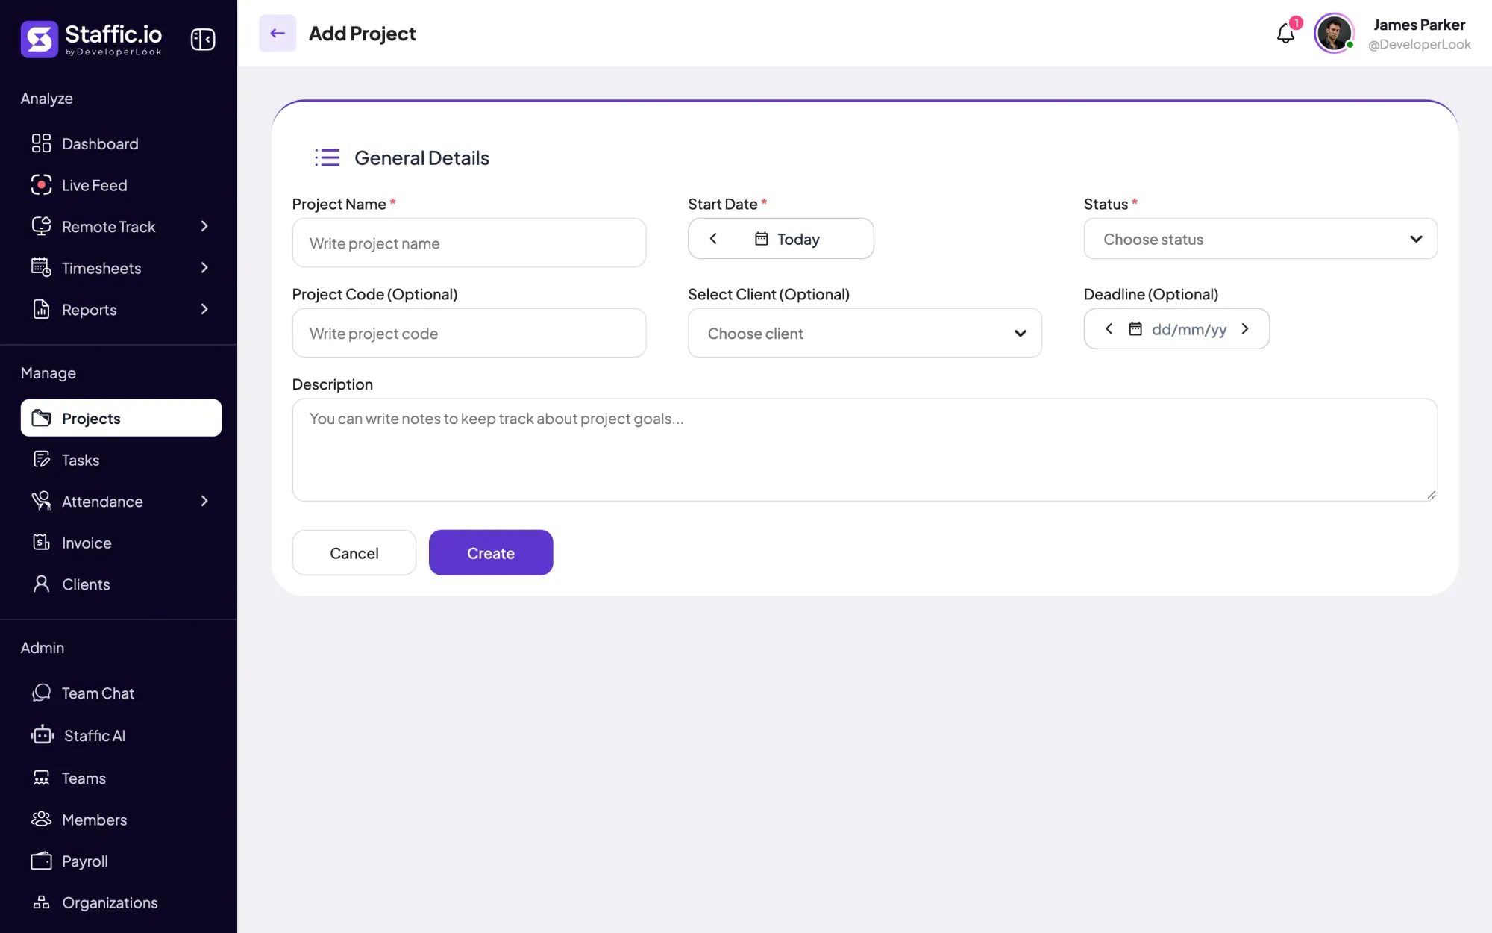Image resolution: width=1492 pixels, height=933 pixels.
Task: Click the Attendance icon
Action: click(x=41, y=501)
